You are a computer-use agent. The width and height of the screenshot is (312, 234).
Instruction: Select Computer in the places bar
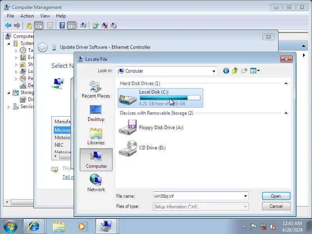[96, 160]
